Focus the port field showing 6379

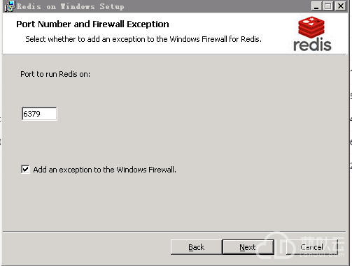click(x=39, y=114)
